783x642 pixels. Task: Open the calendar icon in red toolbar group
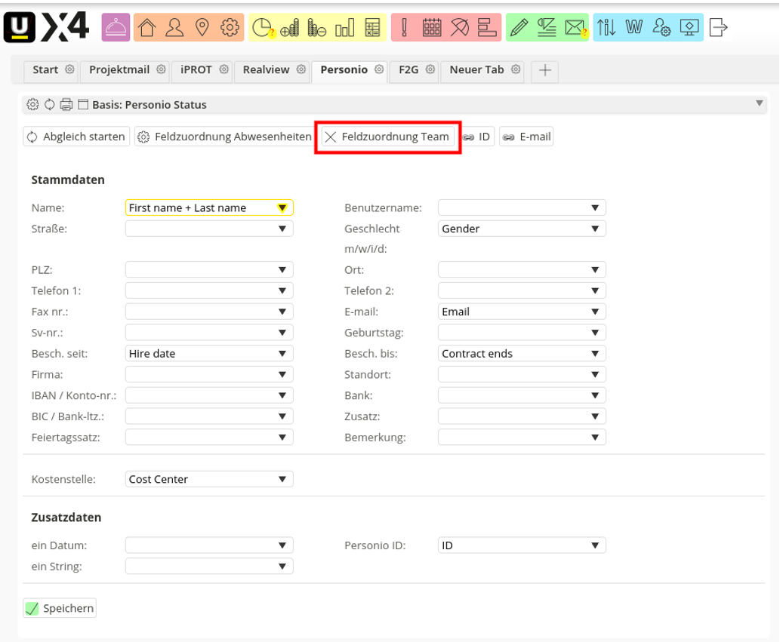(432, 29)
